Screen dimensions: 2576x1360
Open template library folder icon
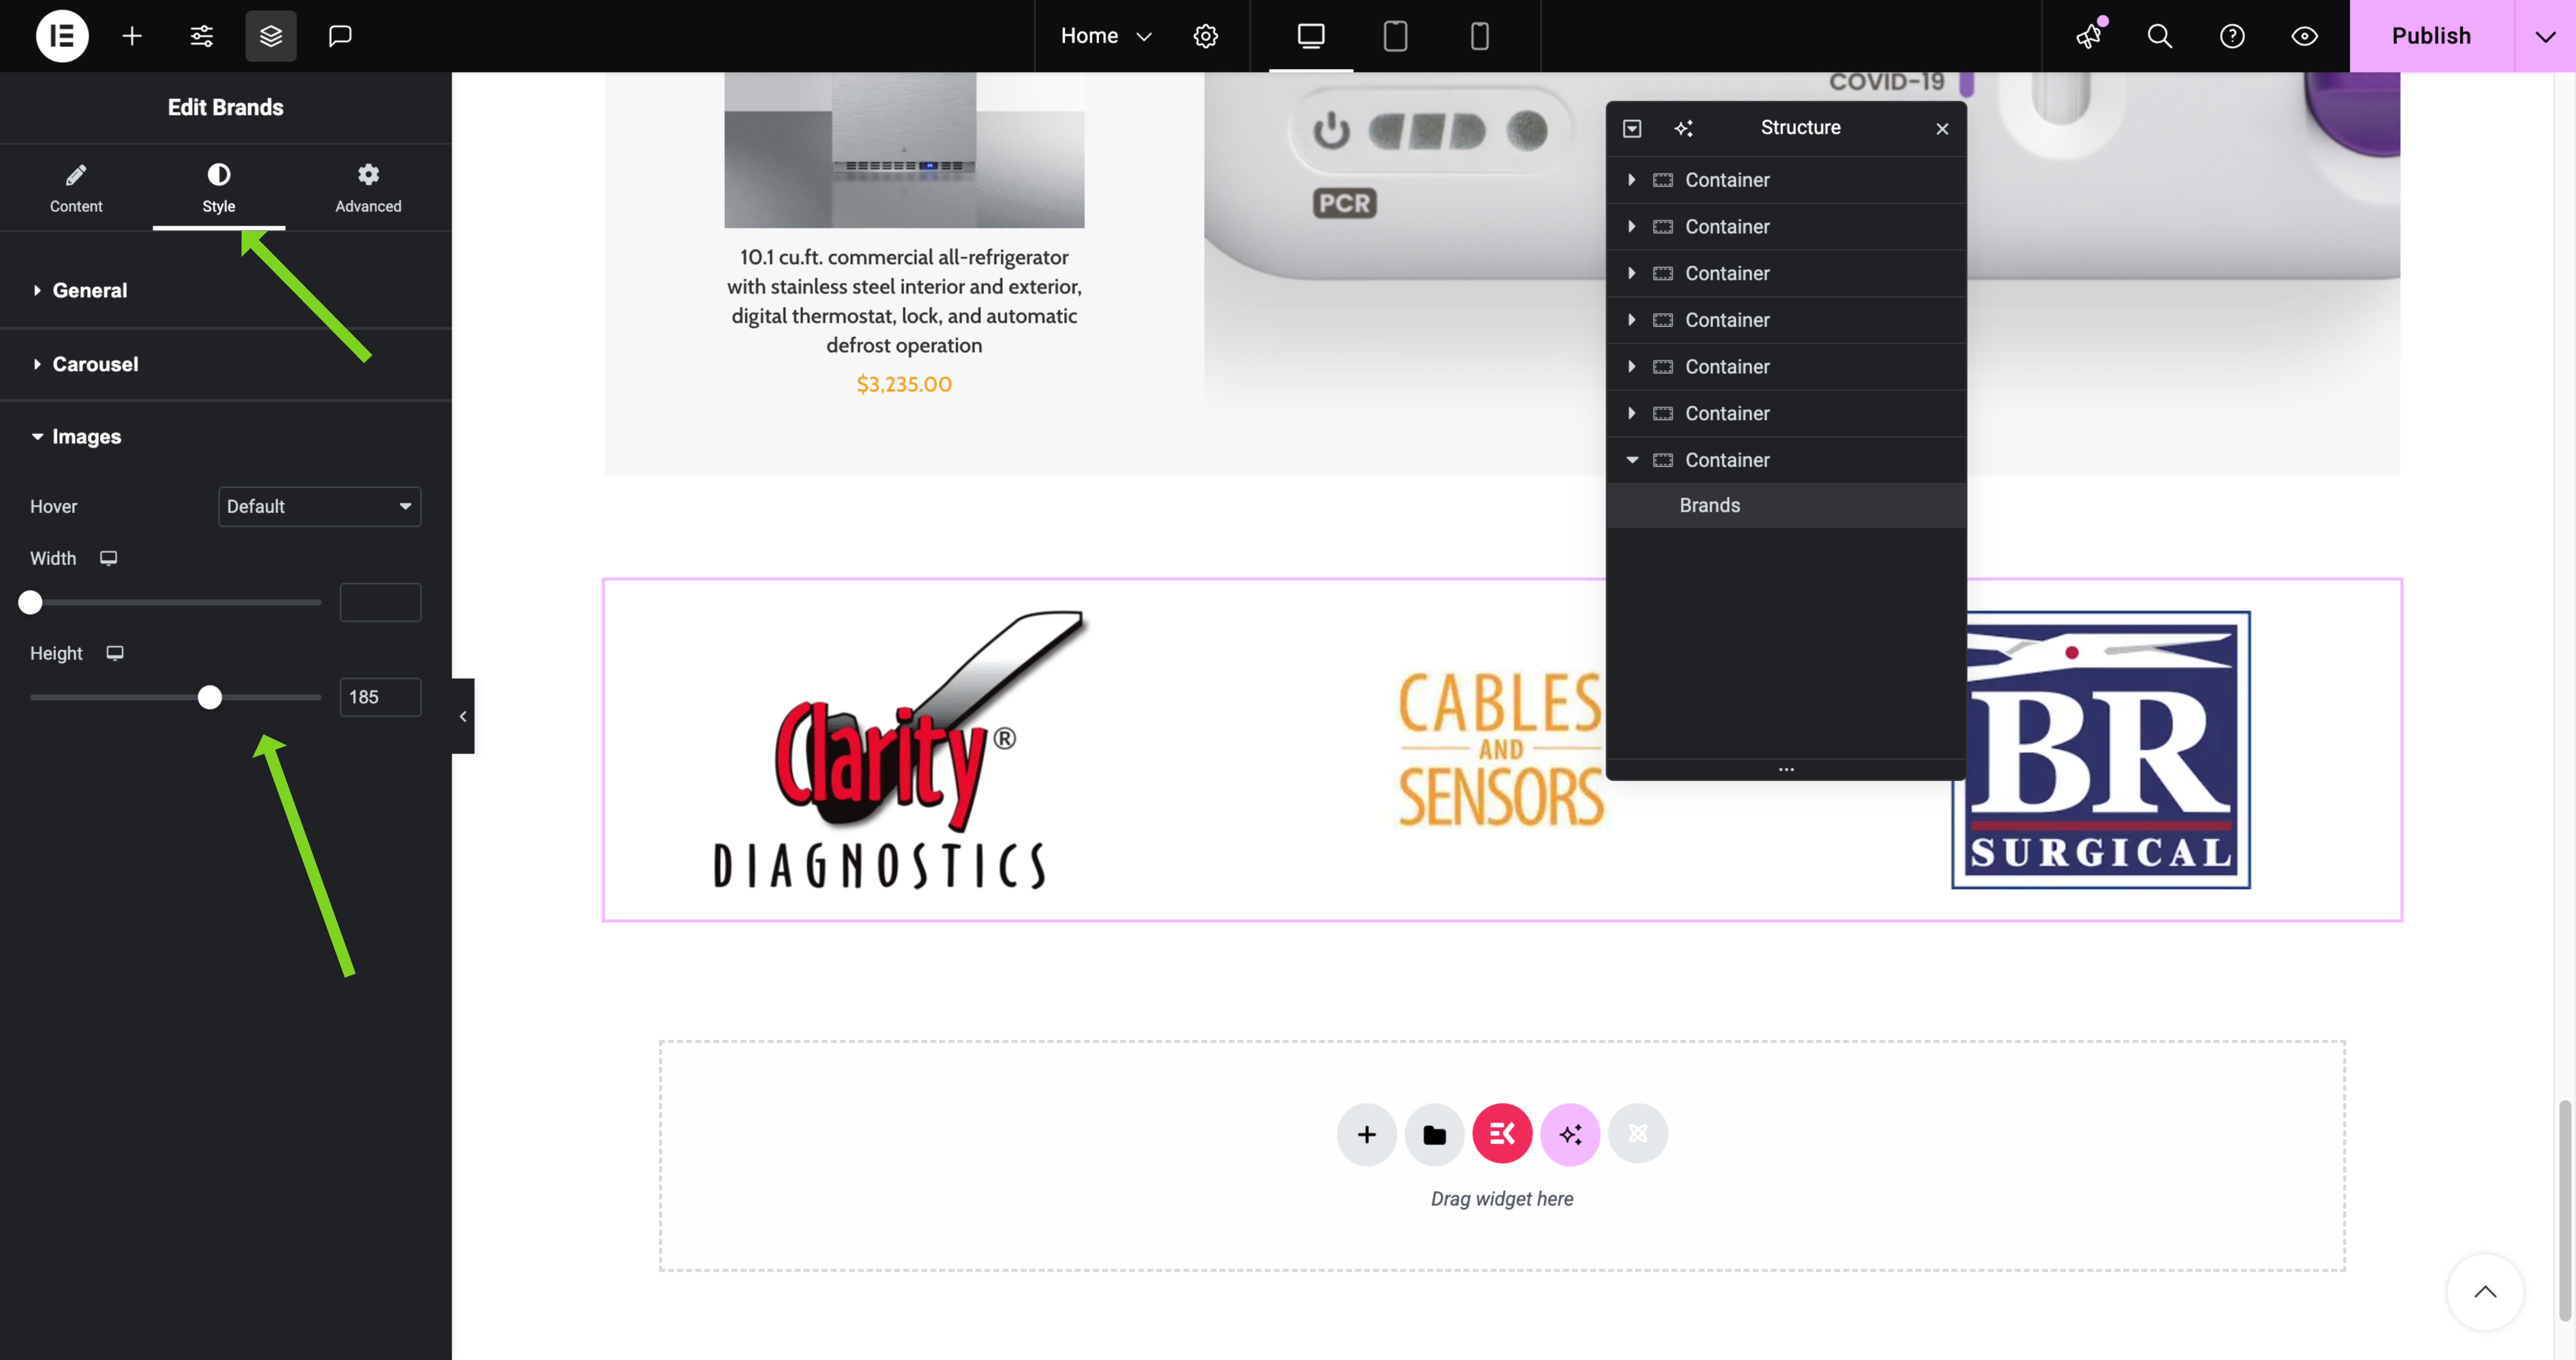pyautogui.click(x=1434, y=1134)
